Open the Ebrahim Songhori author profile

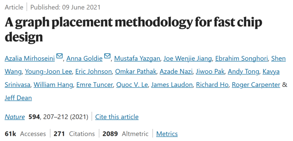pyautogui.click(x=242, y=59)
